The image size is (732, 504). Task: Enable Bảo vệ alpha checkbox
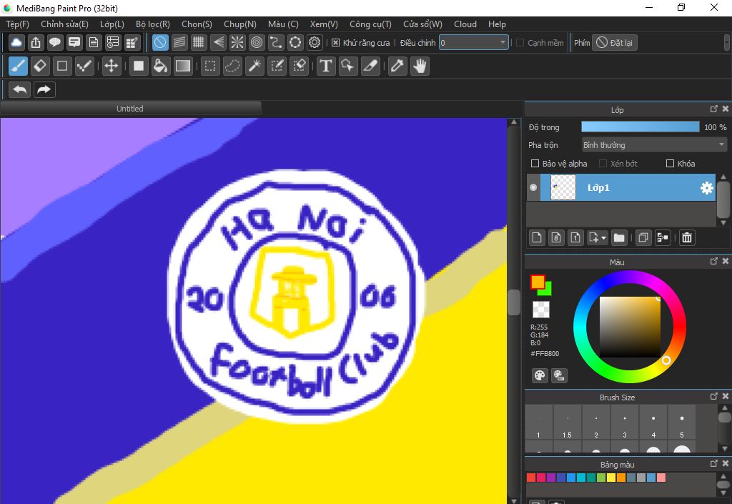[x=535, y=163]
